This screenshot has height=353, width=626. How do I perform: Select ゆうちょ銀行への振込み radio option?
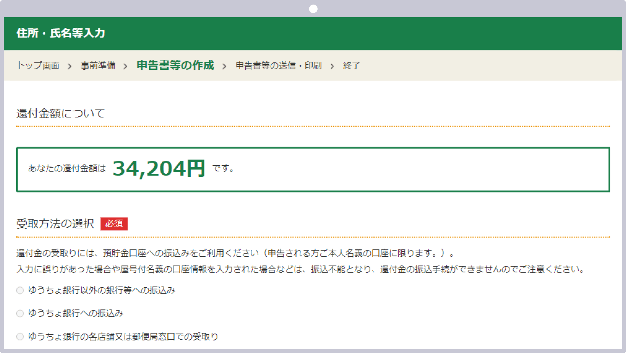coord(20,314)
